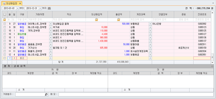Open 거래처명 dropdown for 가가상사 row
This screenshot has height=99, width=216.
tap(51, 48)
